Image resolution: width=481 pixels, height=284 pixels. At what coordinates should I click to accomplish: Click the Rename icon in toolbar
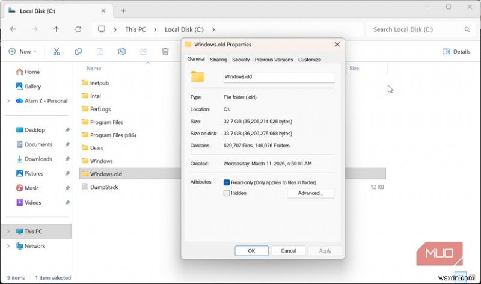(x=122, y=52)
